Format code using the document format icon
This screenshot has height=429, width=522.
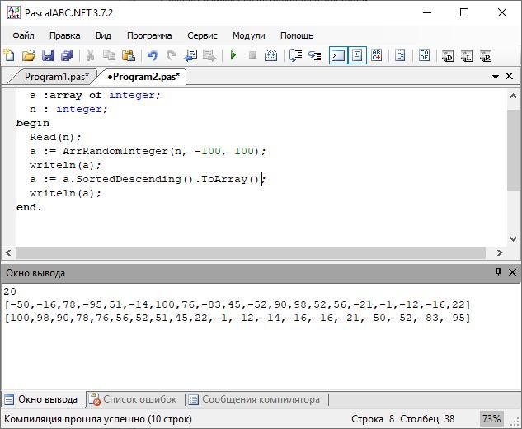(400, 55)
